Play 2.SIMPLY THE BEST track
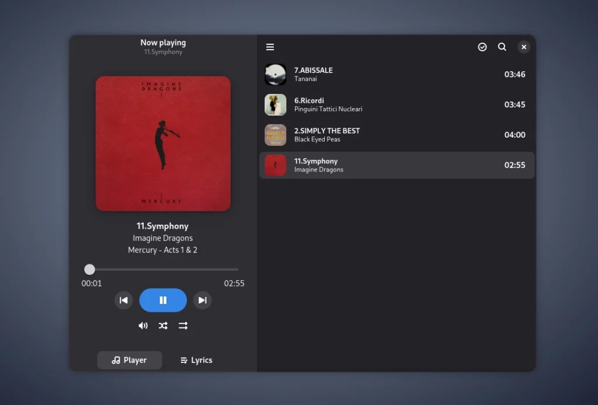The height and width of the screenshot is (405, 598). (x=397, y=135)
